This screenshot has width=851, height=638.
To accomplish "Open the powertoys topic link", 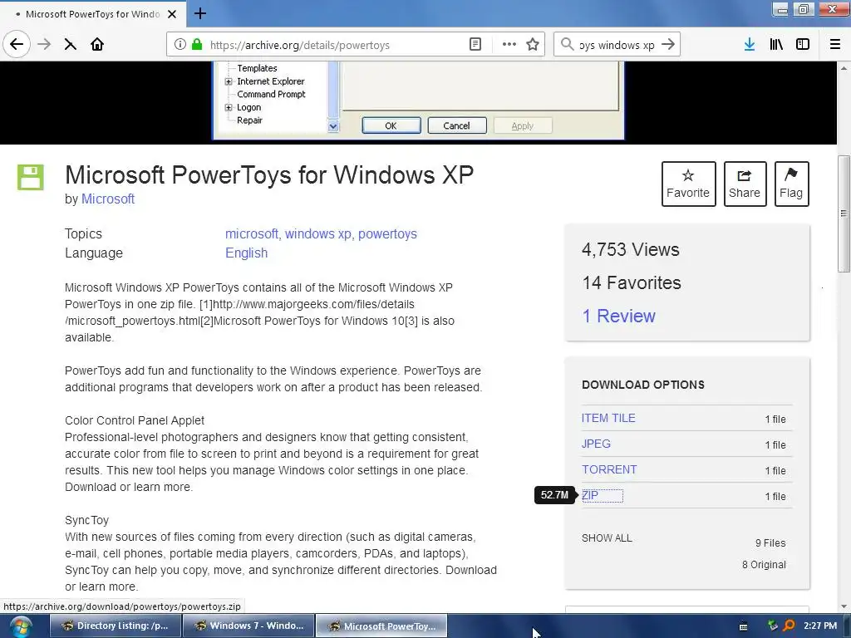I will tap(387, 233).
